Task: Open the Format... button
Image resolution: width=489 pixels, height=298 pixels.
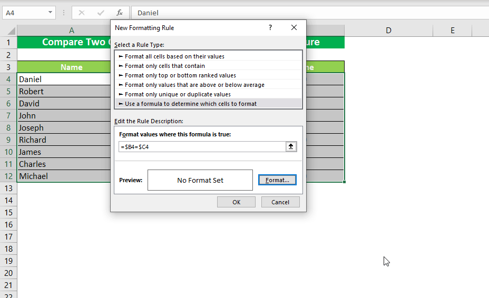Action: pos(277,180)
